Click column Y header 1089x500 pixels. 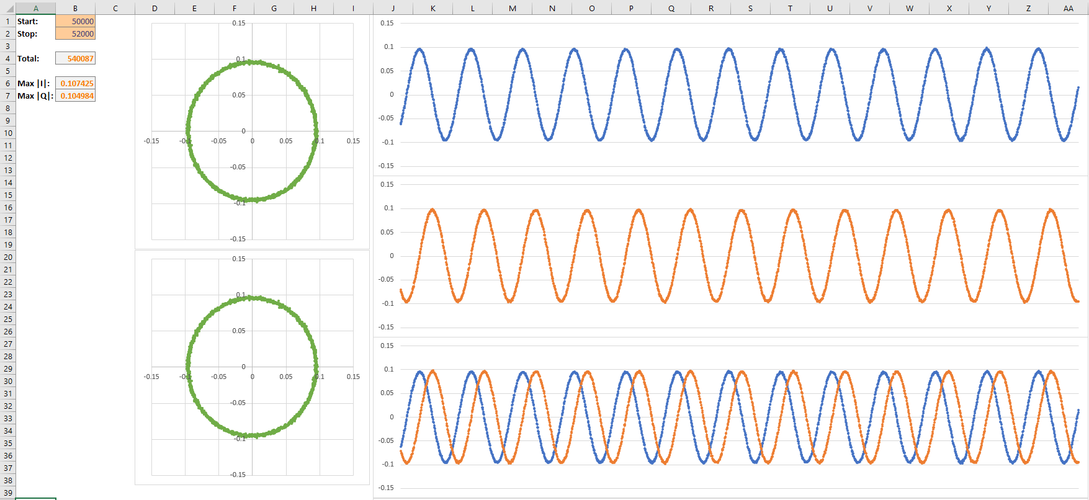click(988, 8)
